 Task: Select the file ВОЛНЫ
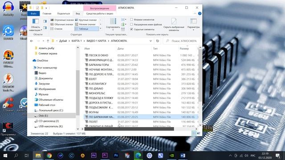(94, 112)
